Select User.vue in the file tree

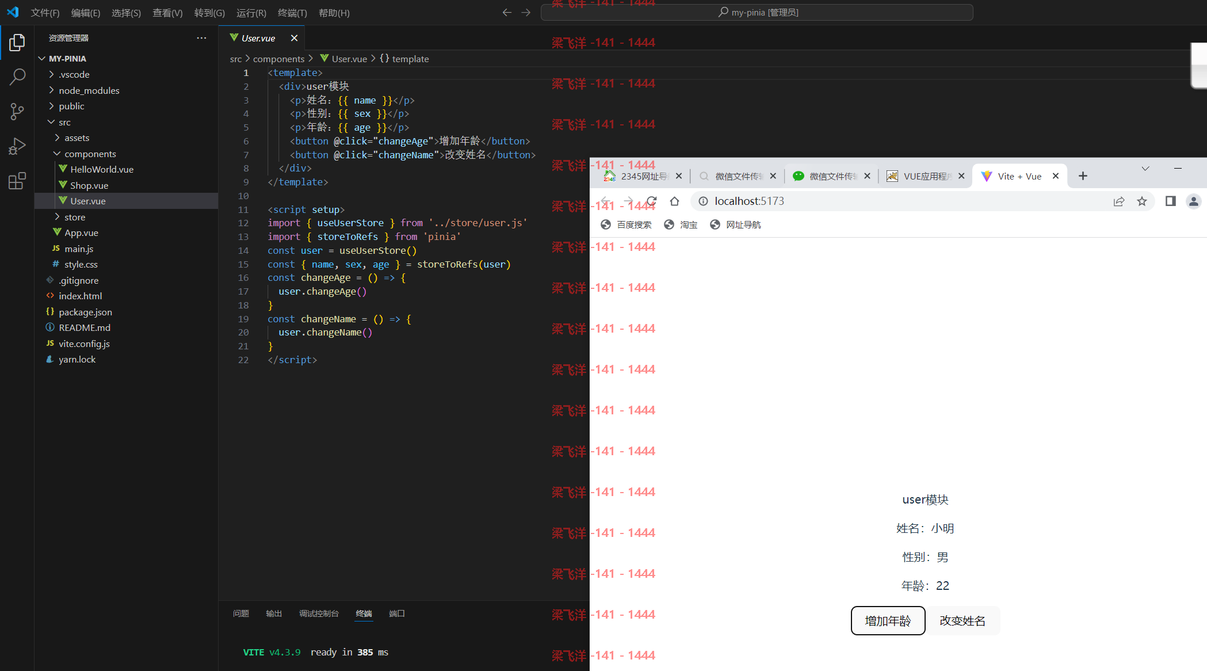[x=126, y=201]
